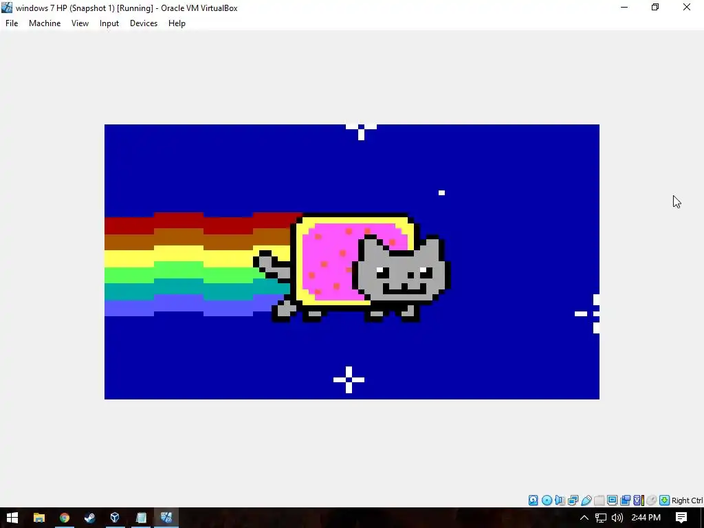Click the display settings status icon
The image size is (704, 528).
point(612,500)
